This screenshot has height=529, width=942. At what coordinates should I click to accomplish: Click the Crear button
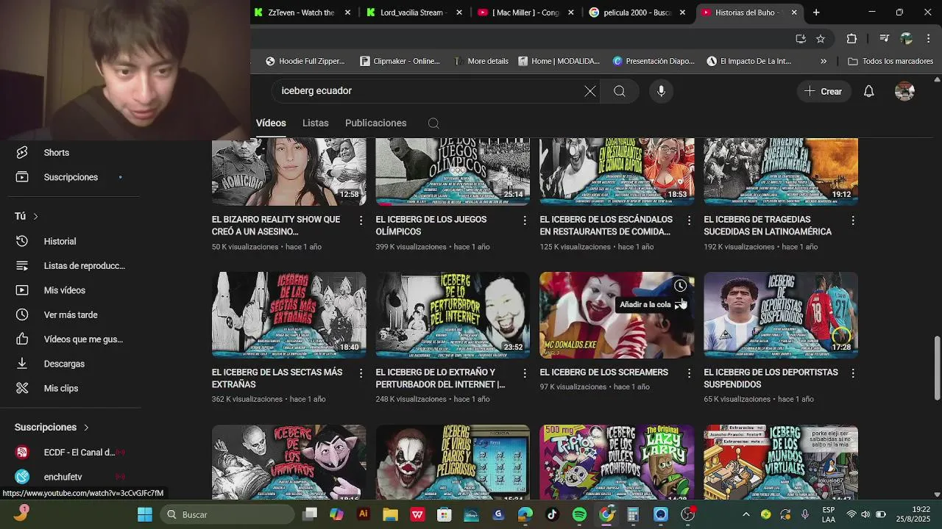point(823,91)
